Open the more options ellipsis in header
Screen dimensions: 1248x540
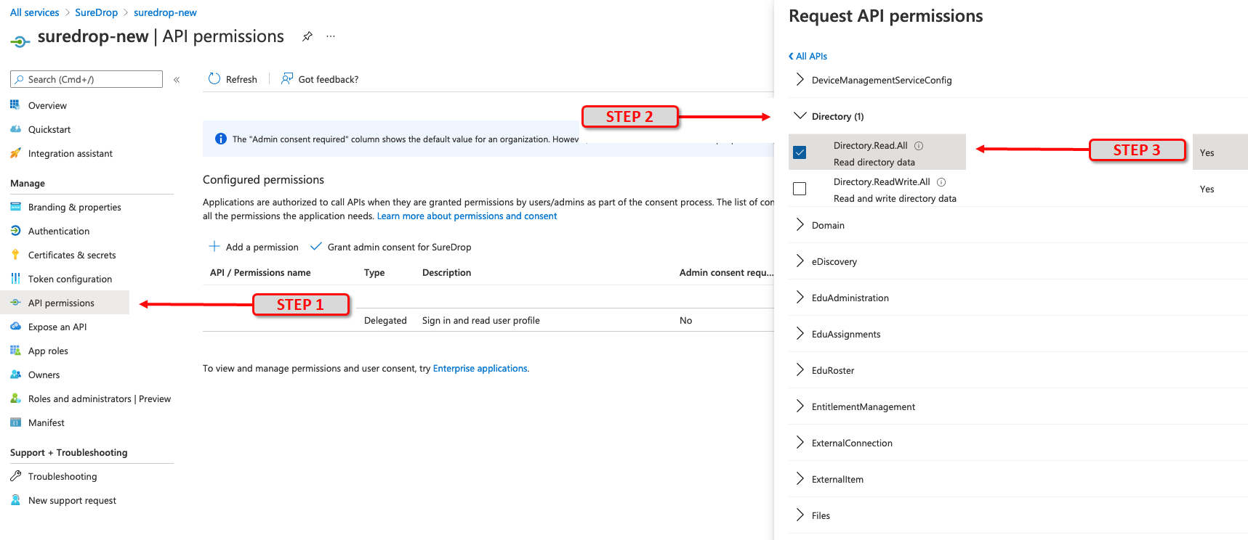331,36
